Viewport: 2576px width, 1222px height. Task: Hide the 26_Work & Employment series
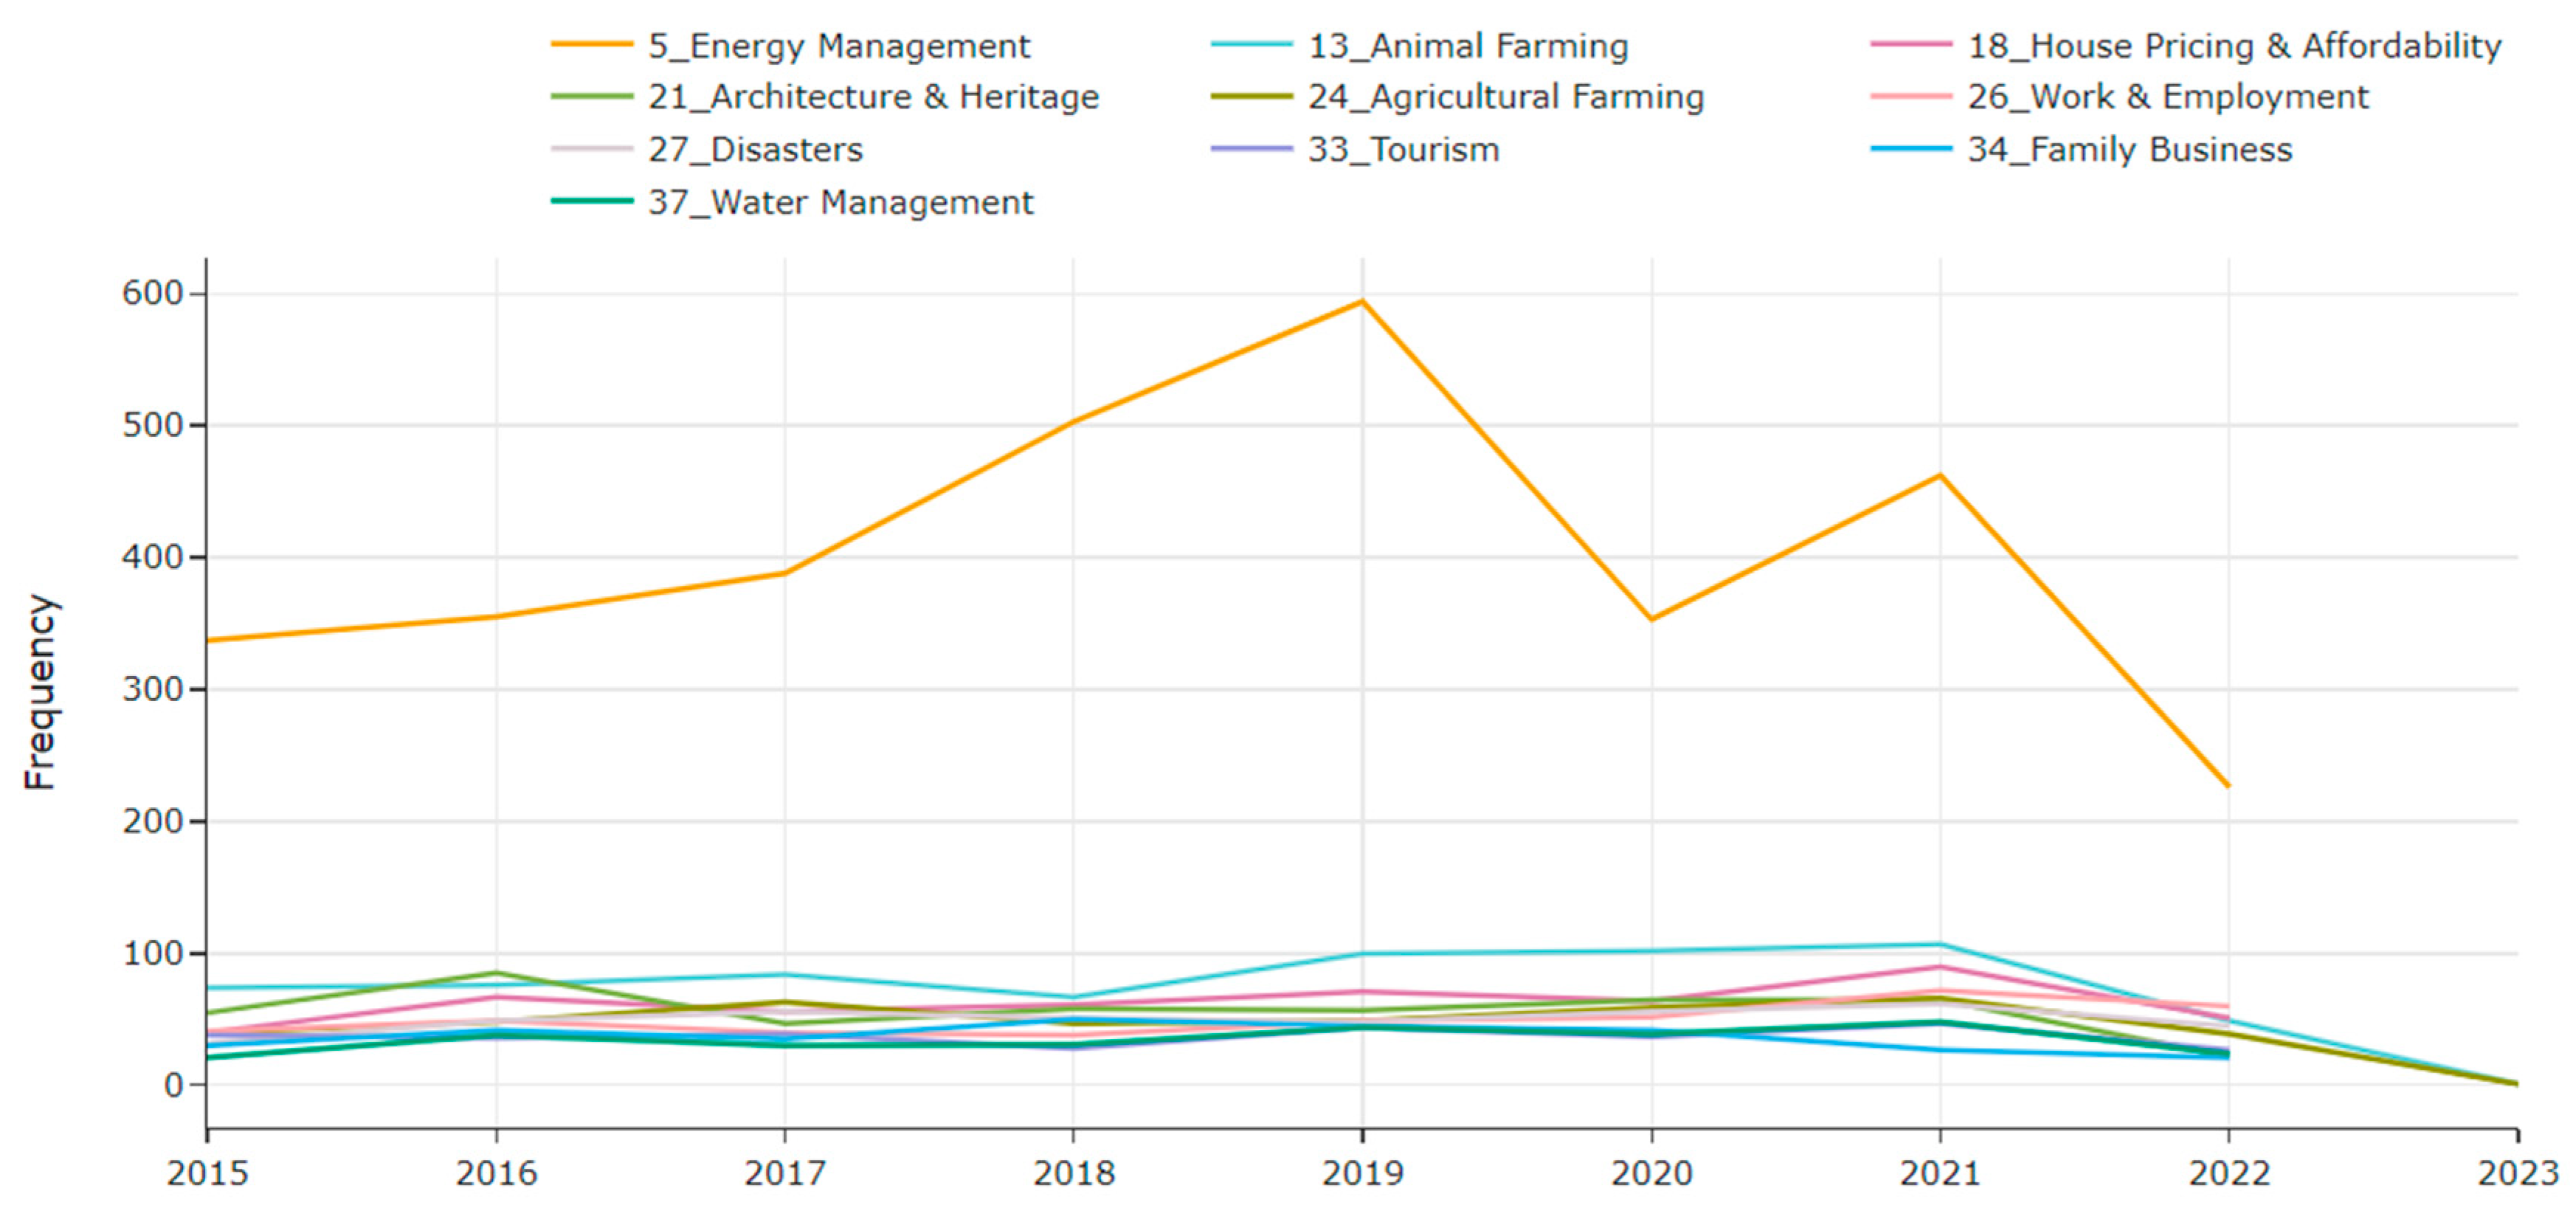click(x=2168, y=97)
